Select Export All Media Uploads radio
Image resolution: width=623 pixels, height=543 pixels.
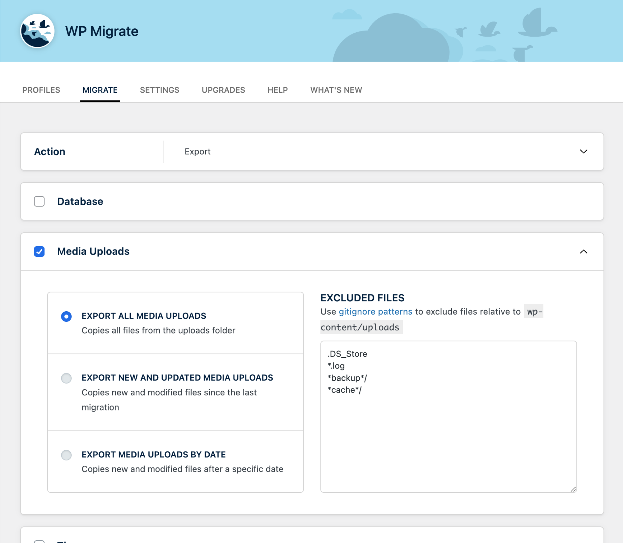tap(66, 316)
